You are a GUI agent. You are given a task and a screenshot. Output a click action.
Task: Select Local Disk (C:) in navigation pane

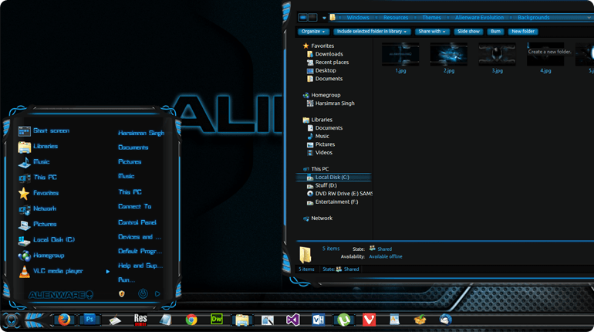pyautogui.click(x=333, y=178)
